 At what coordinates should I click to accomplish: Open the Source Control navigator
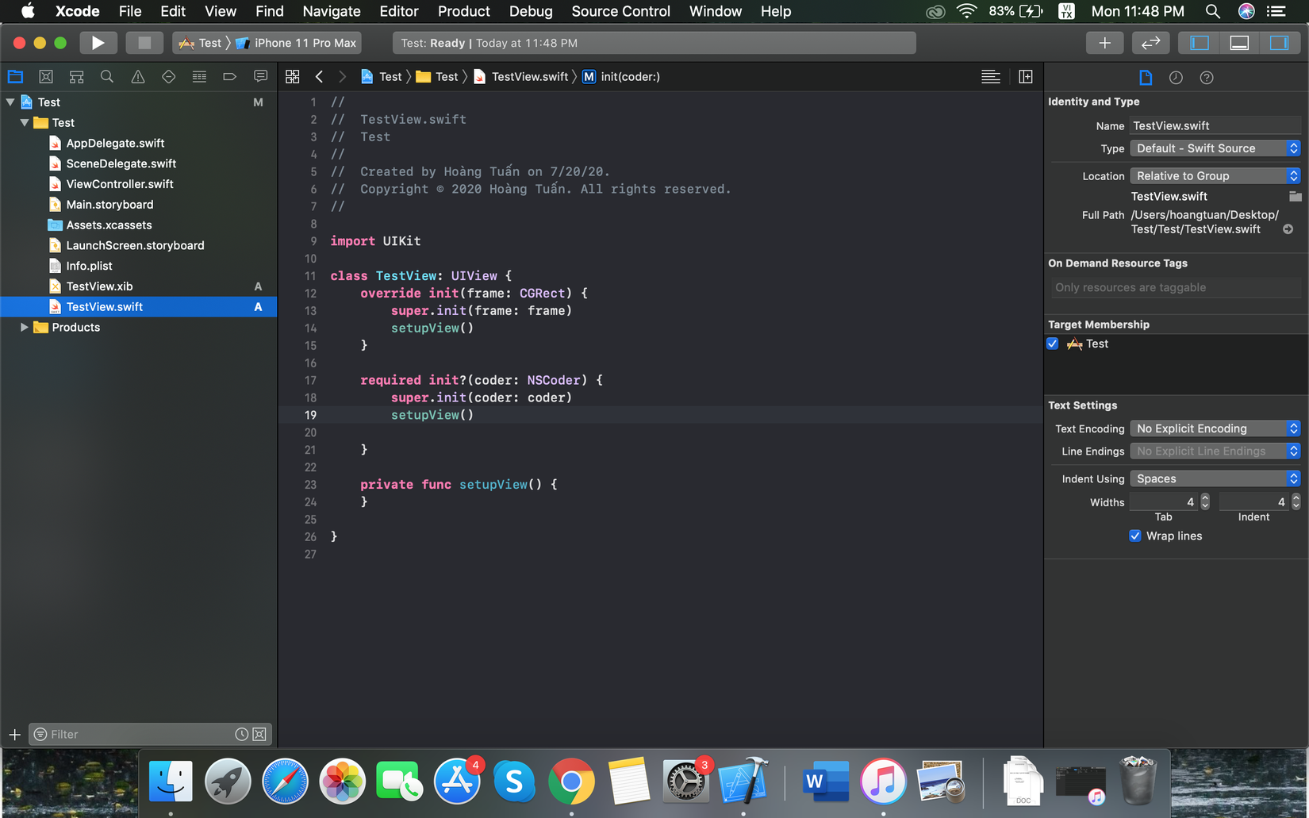coord(46,77)
